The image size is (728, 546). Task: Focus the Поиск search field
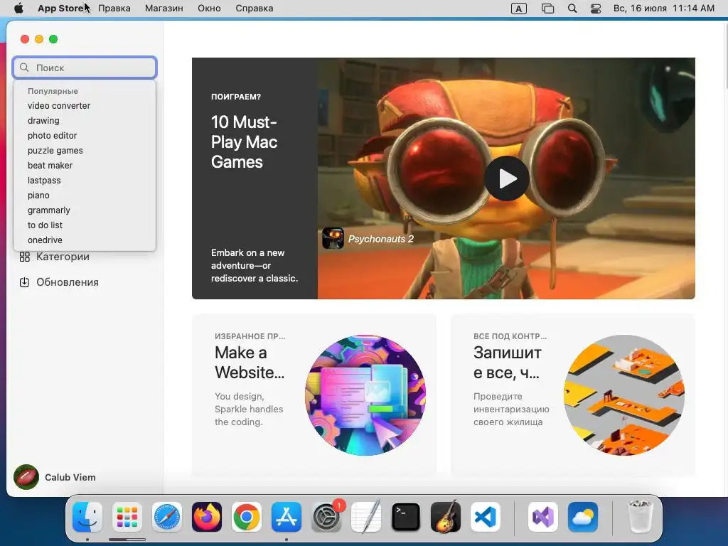click(x=85, y=68)
